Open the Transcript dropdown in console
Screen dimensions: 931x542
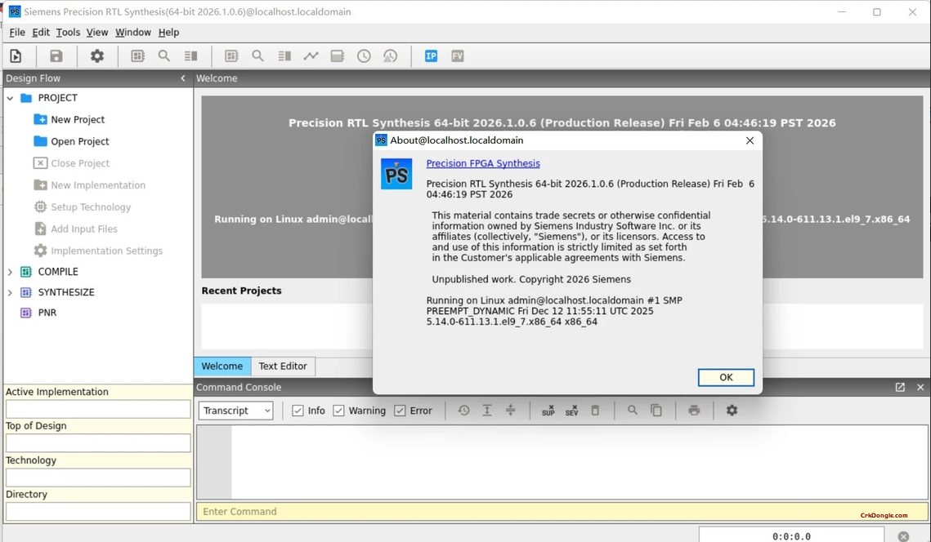[235, 411]
